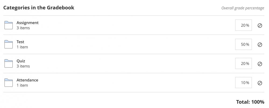This screenshot has height=108, width=269.
Task: Select the Assignment category name
Action: [27, 23]
